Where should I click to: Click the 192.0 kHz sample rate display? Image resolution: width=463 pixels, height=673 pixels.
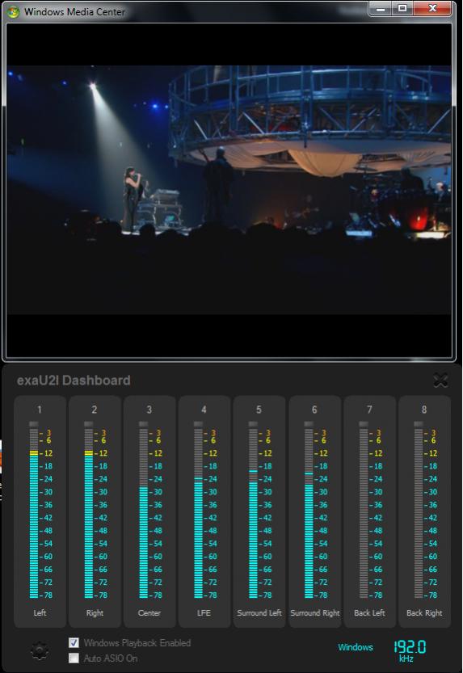click(x=410, y=650)
